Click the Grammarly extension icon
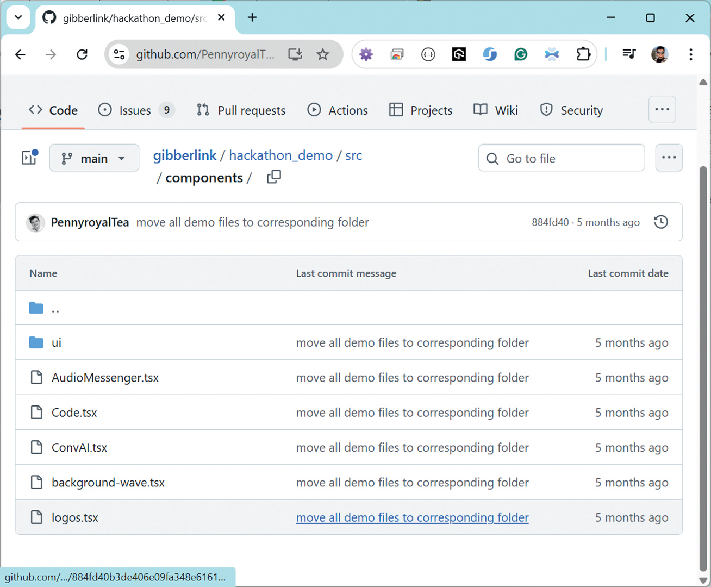711x587 pixels. [x=521, y=54]
